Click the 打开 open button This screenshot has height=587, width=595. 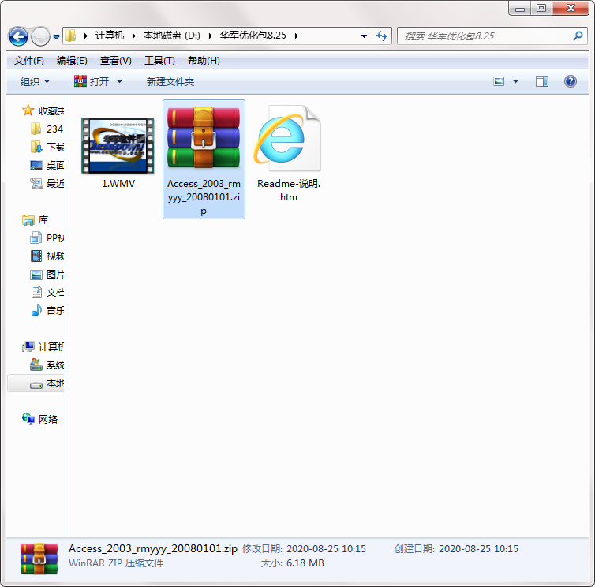pyautogui.click(x=92, y=81)
